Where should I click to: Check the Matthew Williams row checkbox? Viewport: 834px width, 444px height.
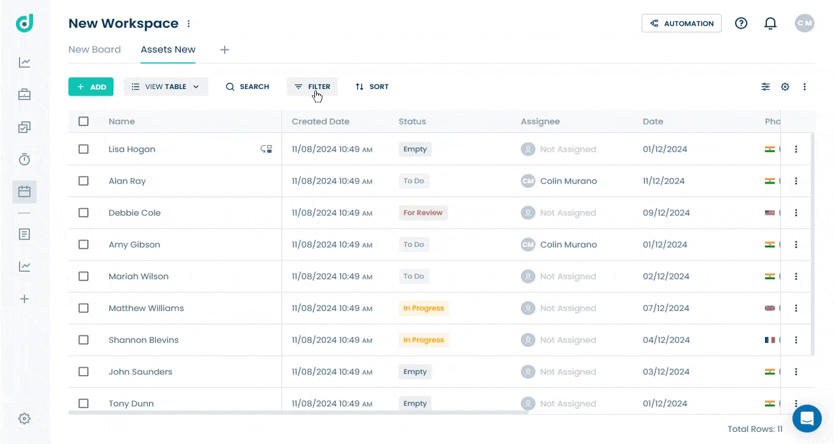[x=84, y=308]
